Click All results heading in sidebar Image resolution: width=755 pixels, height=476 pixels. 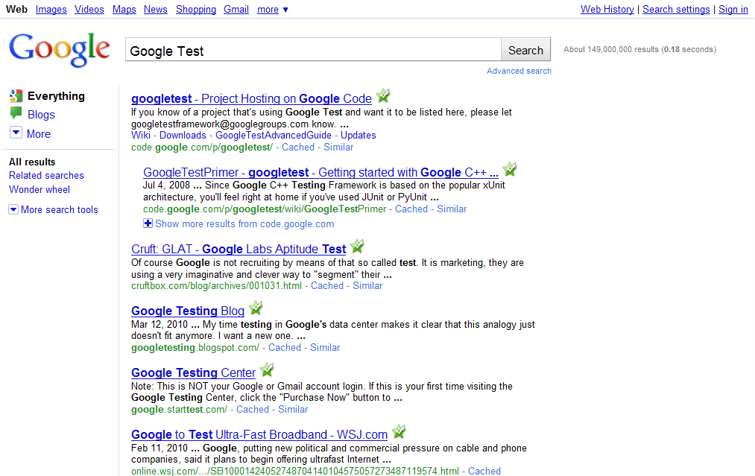point(32,162)
